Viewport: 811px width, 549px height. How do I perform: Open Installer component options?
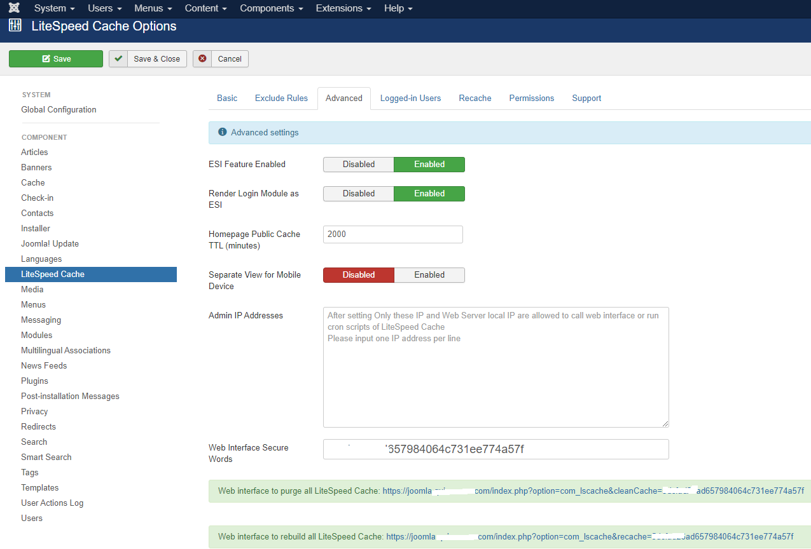click(36, 228)
